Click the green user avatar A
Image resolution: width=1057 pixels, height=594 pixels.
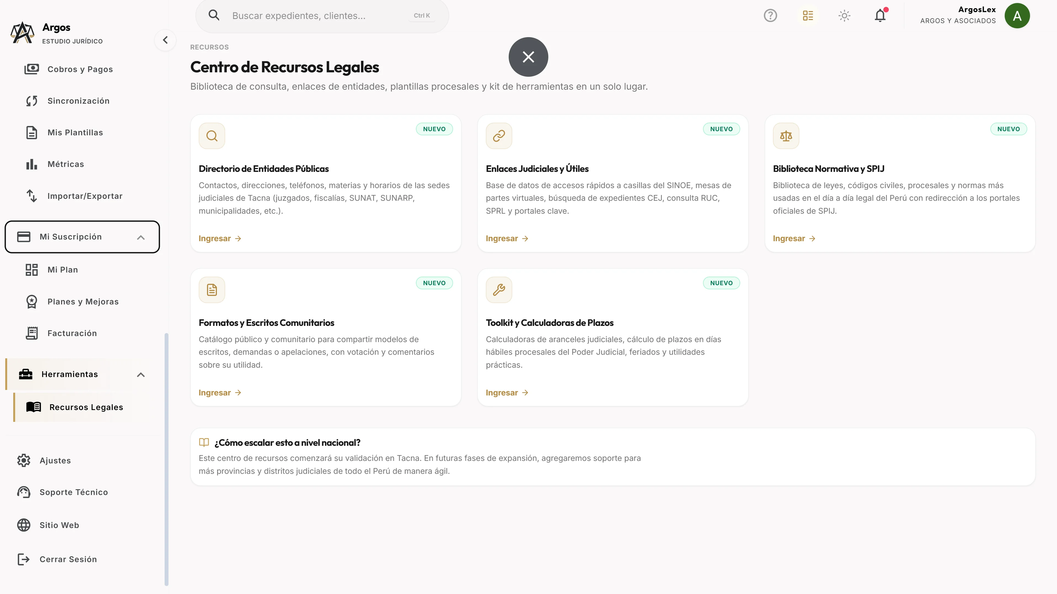(x=1017, y=16)
